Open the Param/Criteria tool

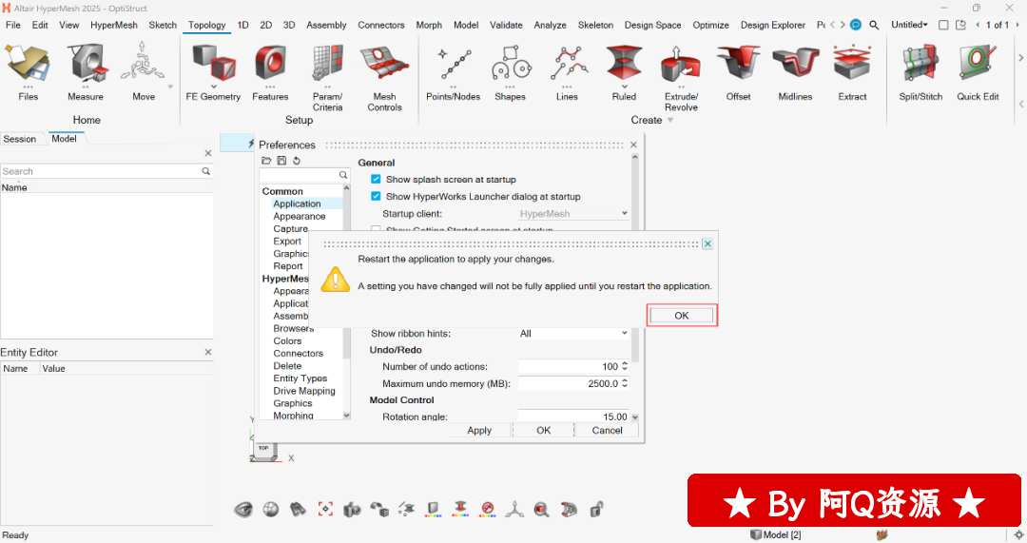327,77
